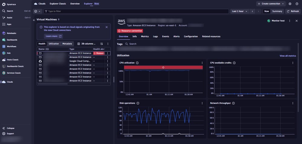Open actions menu for Resource contention row
The image size is (302, 144).
108,53
